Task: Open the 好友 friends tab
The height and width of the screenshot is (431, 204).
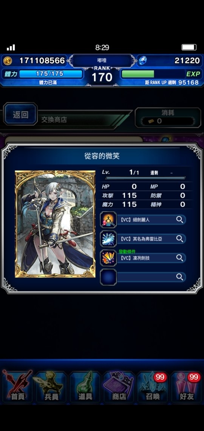Action: click(187, 387)
